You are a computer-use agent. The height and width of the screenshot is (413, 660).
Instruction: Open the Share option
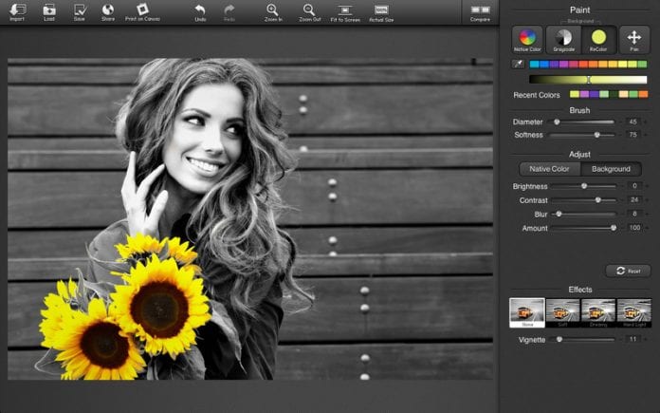click(108, 10)
